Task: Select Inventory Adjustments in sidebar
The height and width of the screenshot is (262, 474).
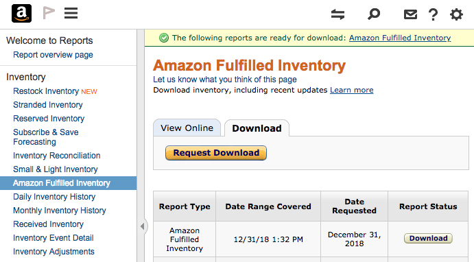Action: pos(54,252)
